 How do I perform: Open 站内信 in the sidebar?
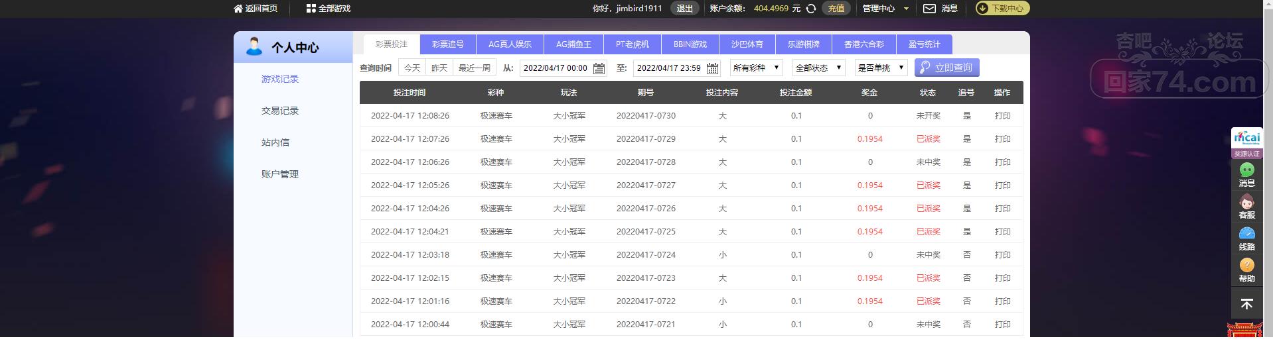275,142
